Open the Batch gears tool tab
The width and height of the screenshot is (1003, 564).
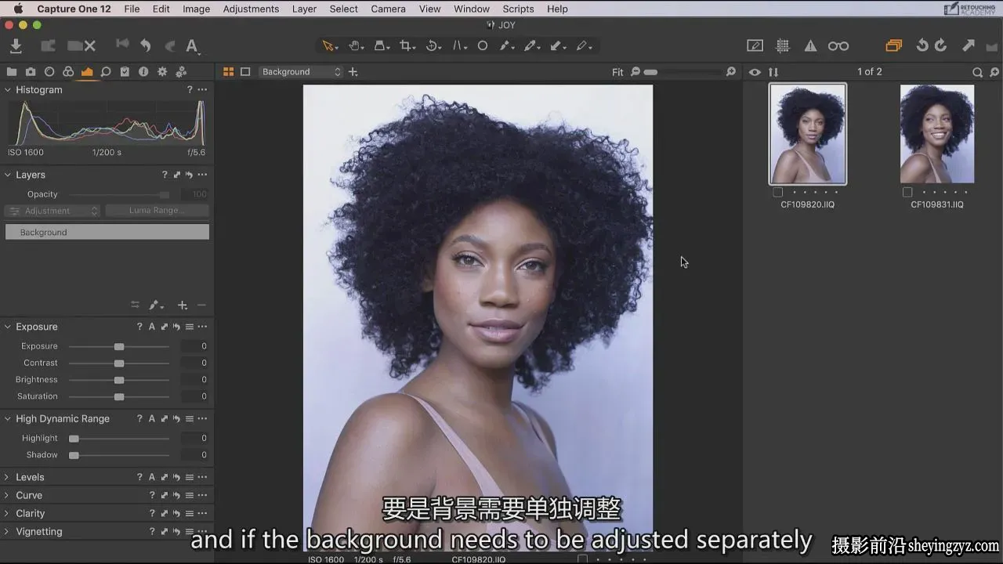[181, 72]
